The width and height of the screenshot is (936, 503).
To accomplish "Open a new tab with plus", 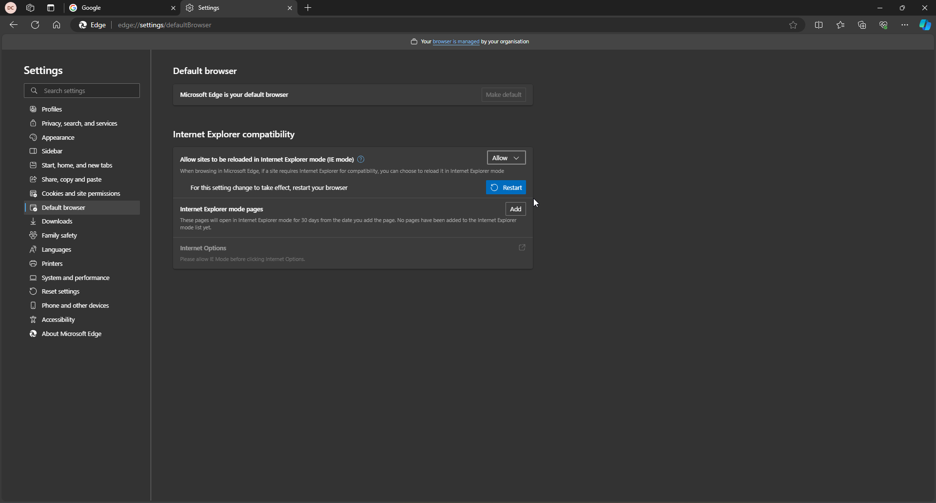I will point(308,8).
